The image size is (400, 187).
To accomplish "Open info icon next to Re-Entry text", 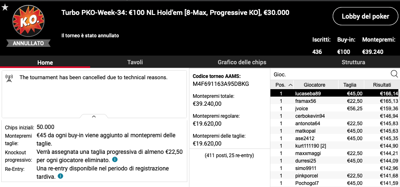I will point(60,176).
